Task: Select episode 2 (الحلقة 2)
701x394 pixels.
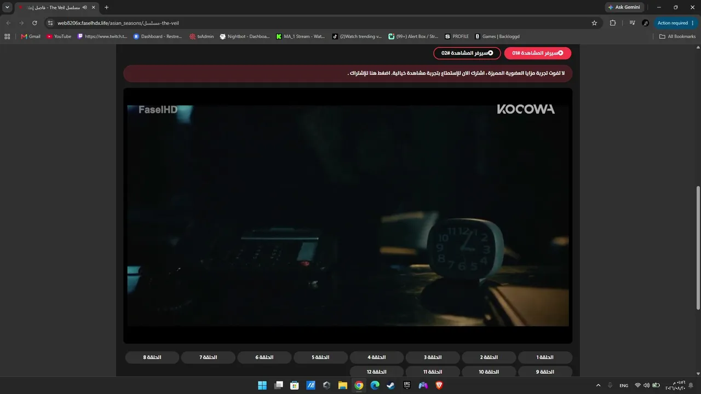Action: 489,357
